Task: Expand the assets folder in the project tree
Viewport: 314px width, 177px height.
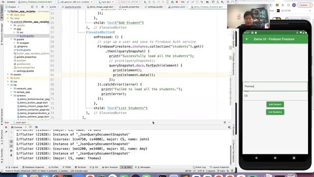Action: 8,74
